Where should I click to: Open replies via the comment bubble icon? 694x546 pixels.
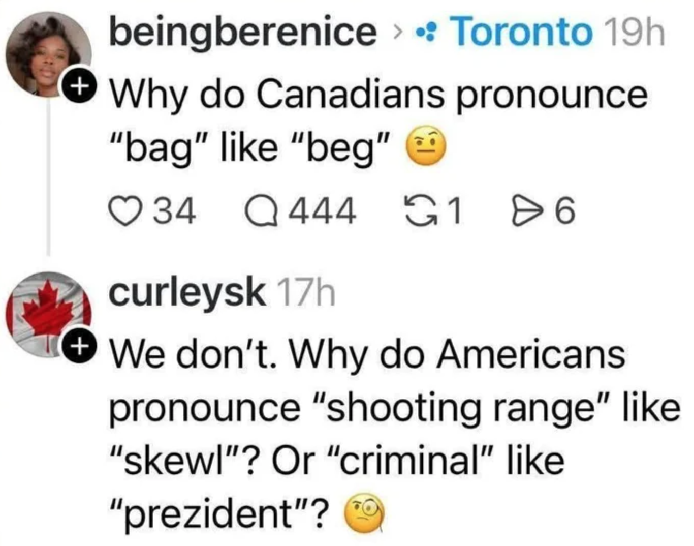point(261,211)
